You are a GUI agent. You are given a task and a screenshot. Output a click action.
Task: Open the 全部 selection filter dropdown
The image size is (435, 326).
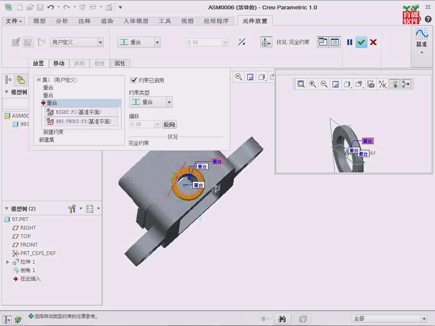tap(424, 319)
